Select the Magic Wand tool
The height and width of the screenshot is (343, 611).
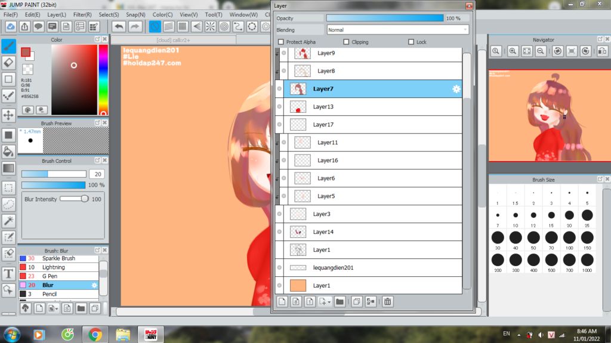pyautogui.click(x=8, y=221)
